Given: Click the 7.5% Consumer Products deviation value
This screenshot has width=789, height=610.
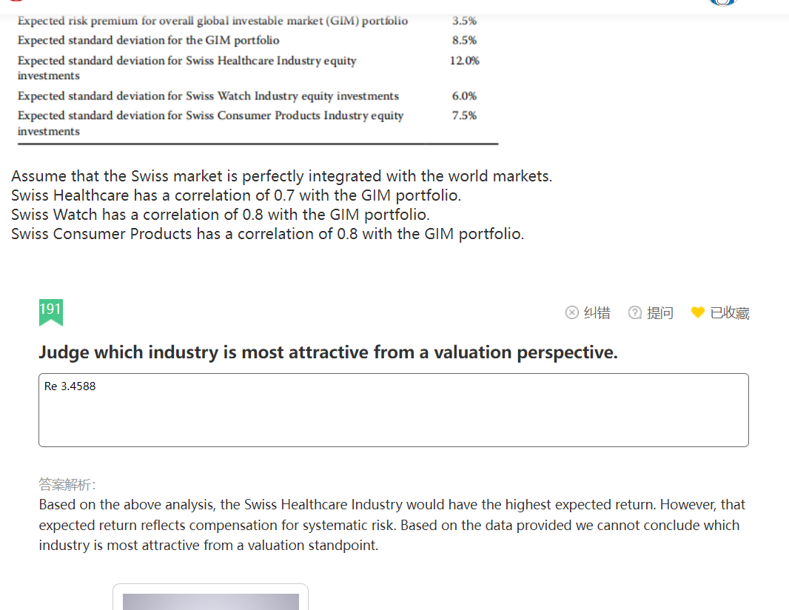Looking at the screenshot, I should click(464, 115).
